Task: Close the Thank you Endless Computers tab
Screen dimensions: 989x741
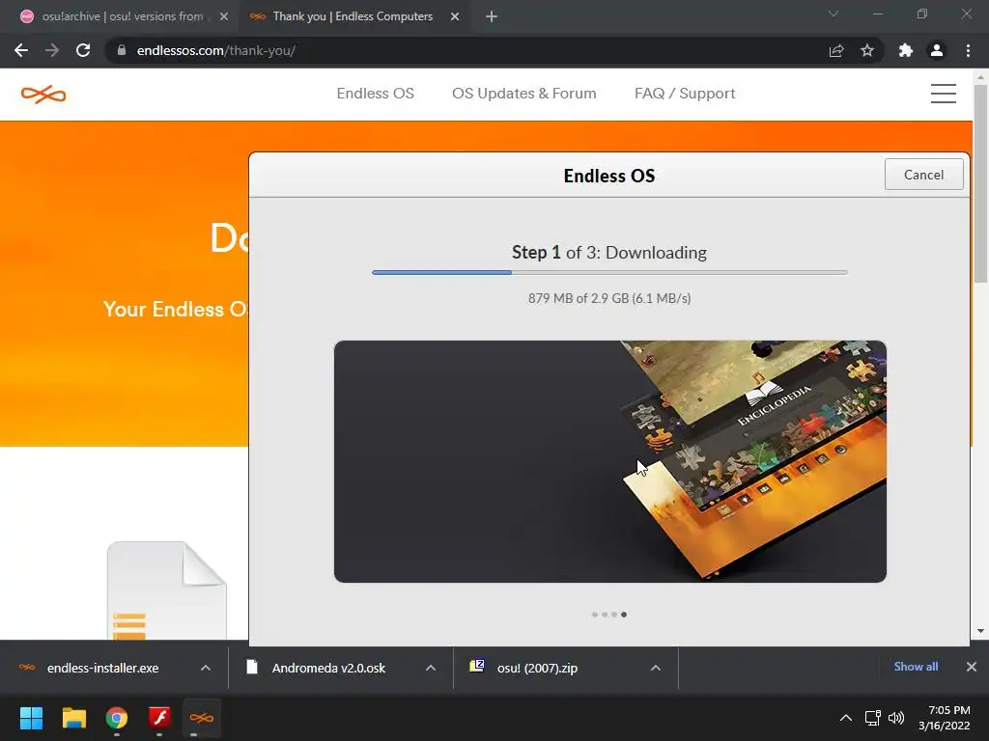Action: [x=455, y=16]
